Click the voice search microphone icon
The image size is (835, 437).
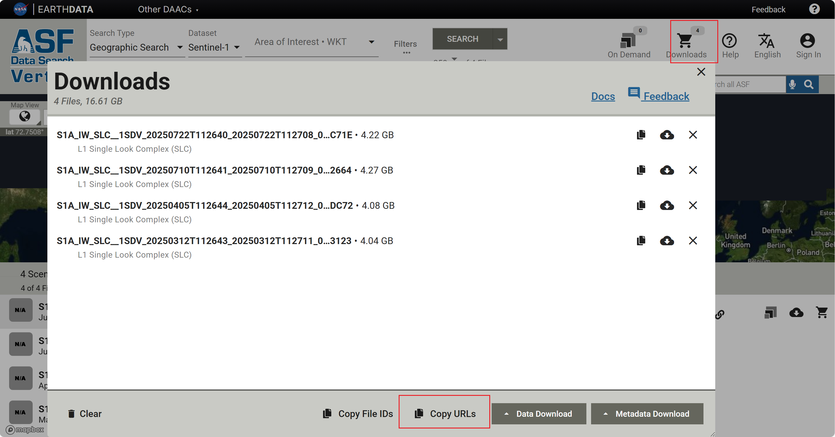click(792, 85)
